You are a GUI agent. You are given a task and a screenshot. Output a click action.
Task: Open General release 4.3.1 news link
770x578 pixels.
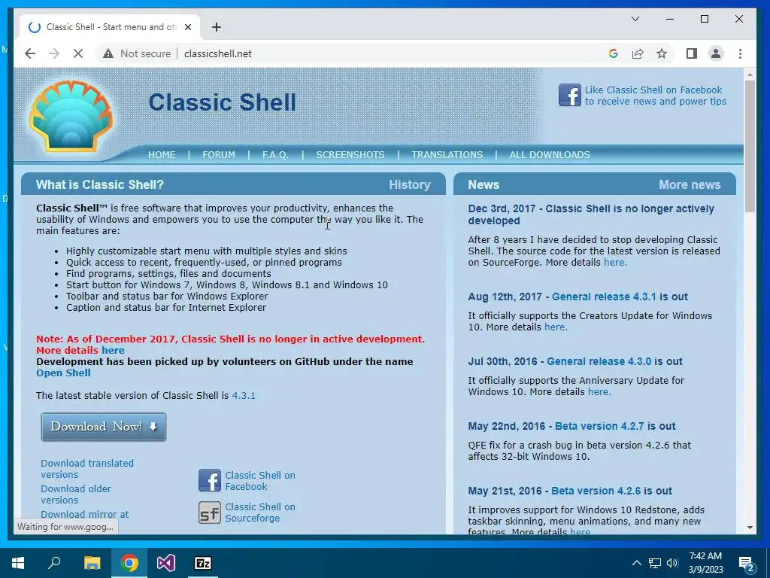(x=604, y=297)
